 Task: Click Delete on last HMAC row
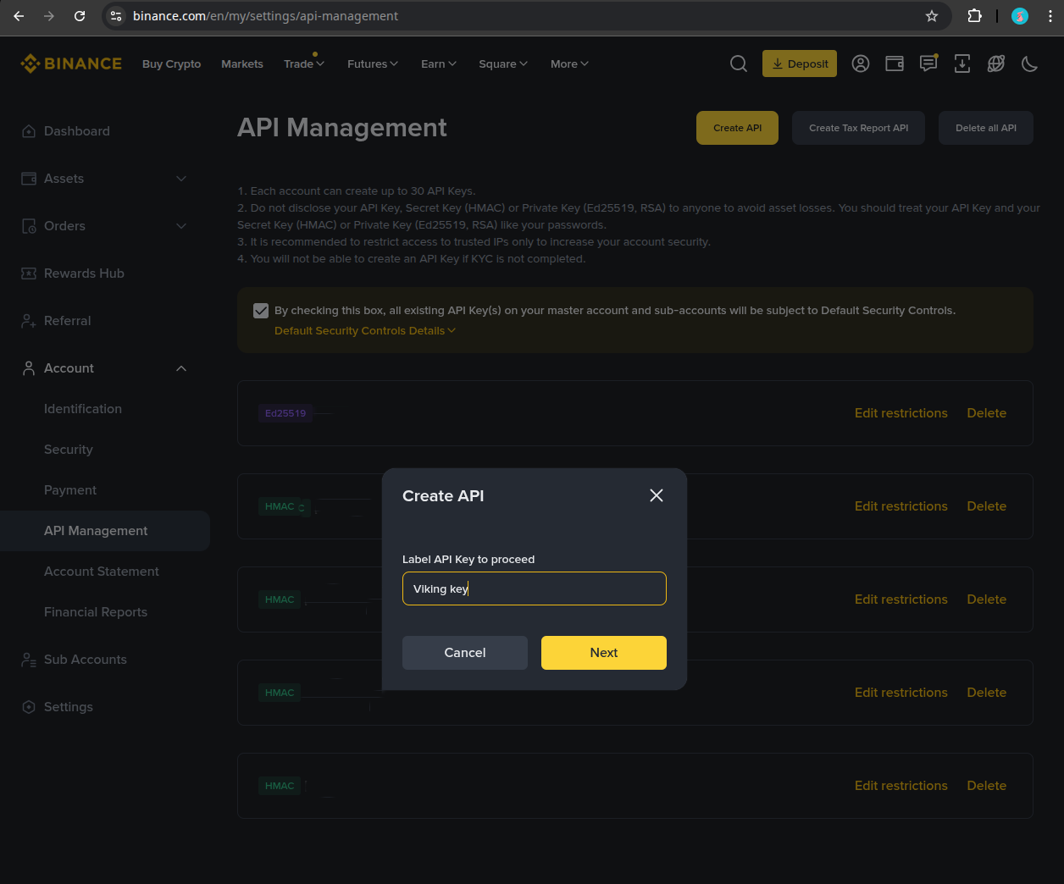coord(987,786)
